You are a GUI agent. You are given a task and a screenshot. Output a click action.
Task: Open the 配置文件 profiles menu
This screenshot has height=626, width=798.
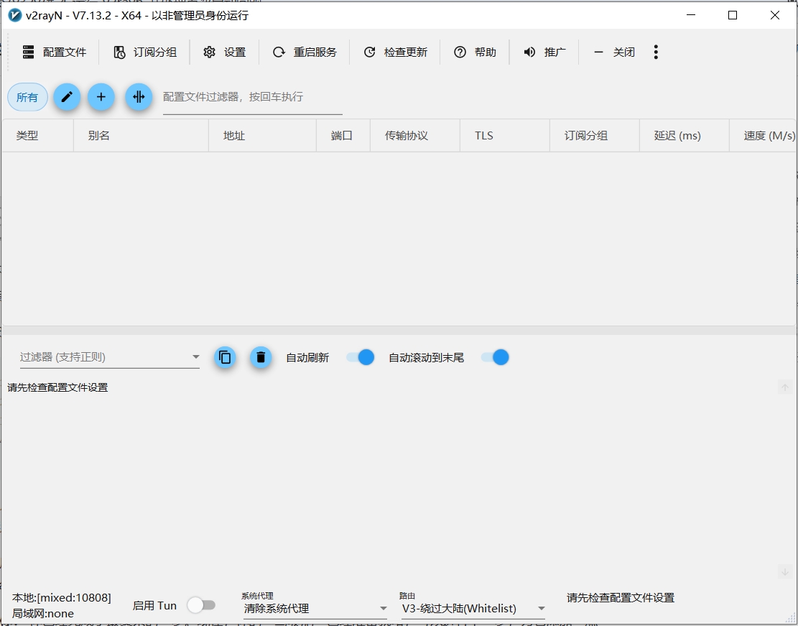(55, 51)
